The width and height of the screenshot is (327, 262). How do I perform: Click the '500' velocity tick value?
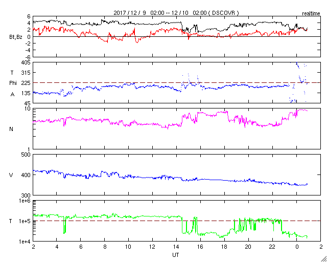coord(26,155)
